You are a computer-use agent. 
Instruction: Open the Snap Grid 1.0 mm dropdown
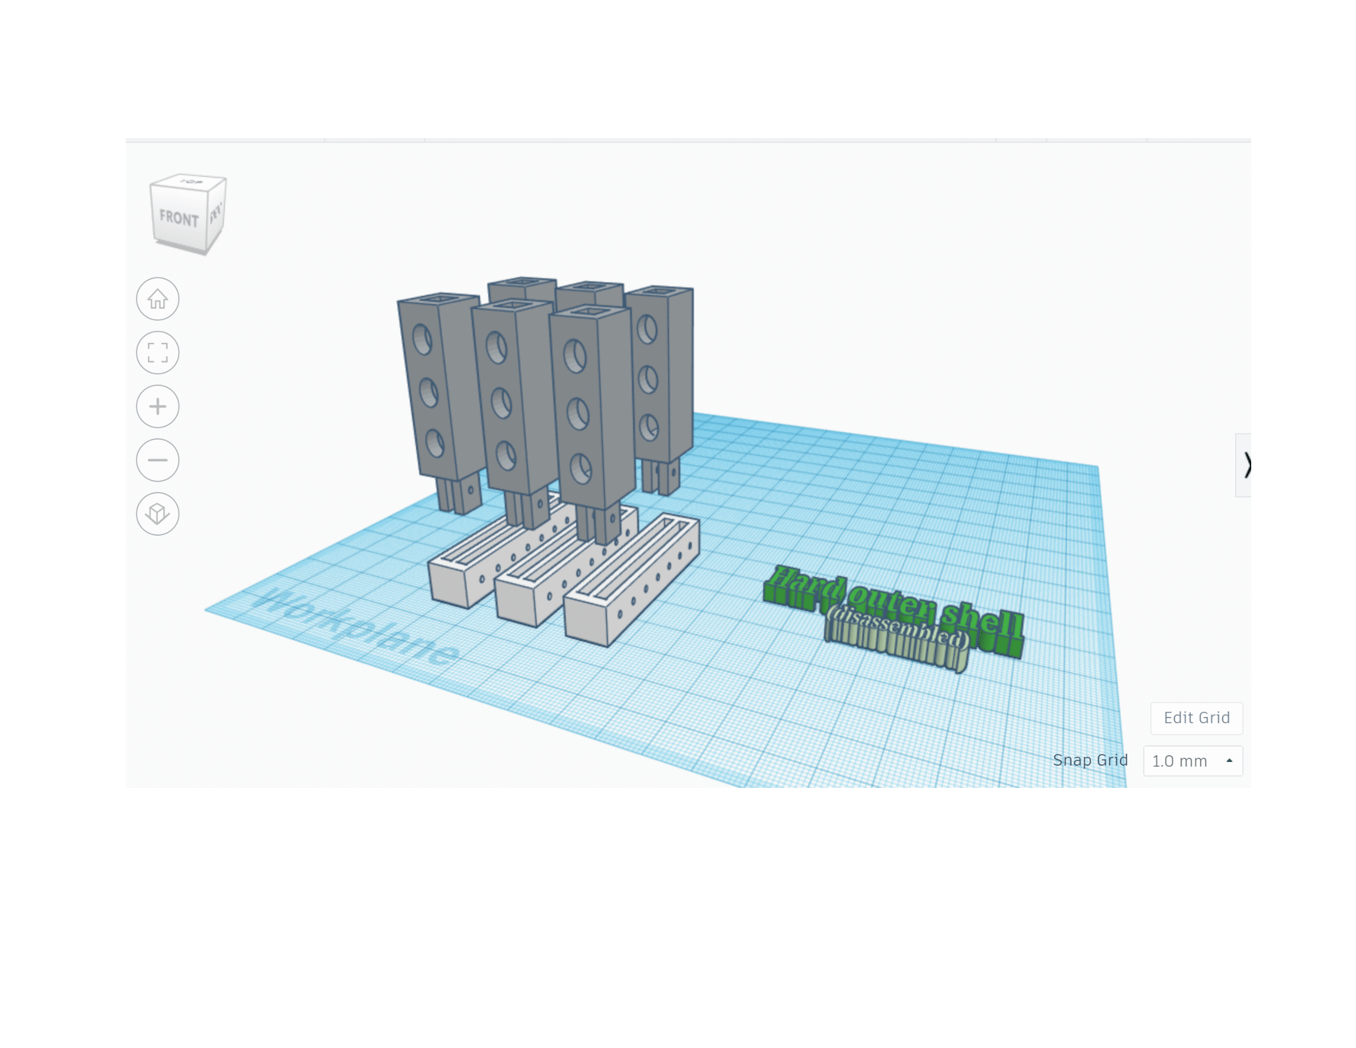[1193, 761]
